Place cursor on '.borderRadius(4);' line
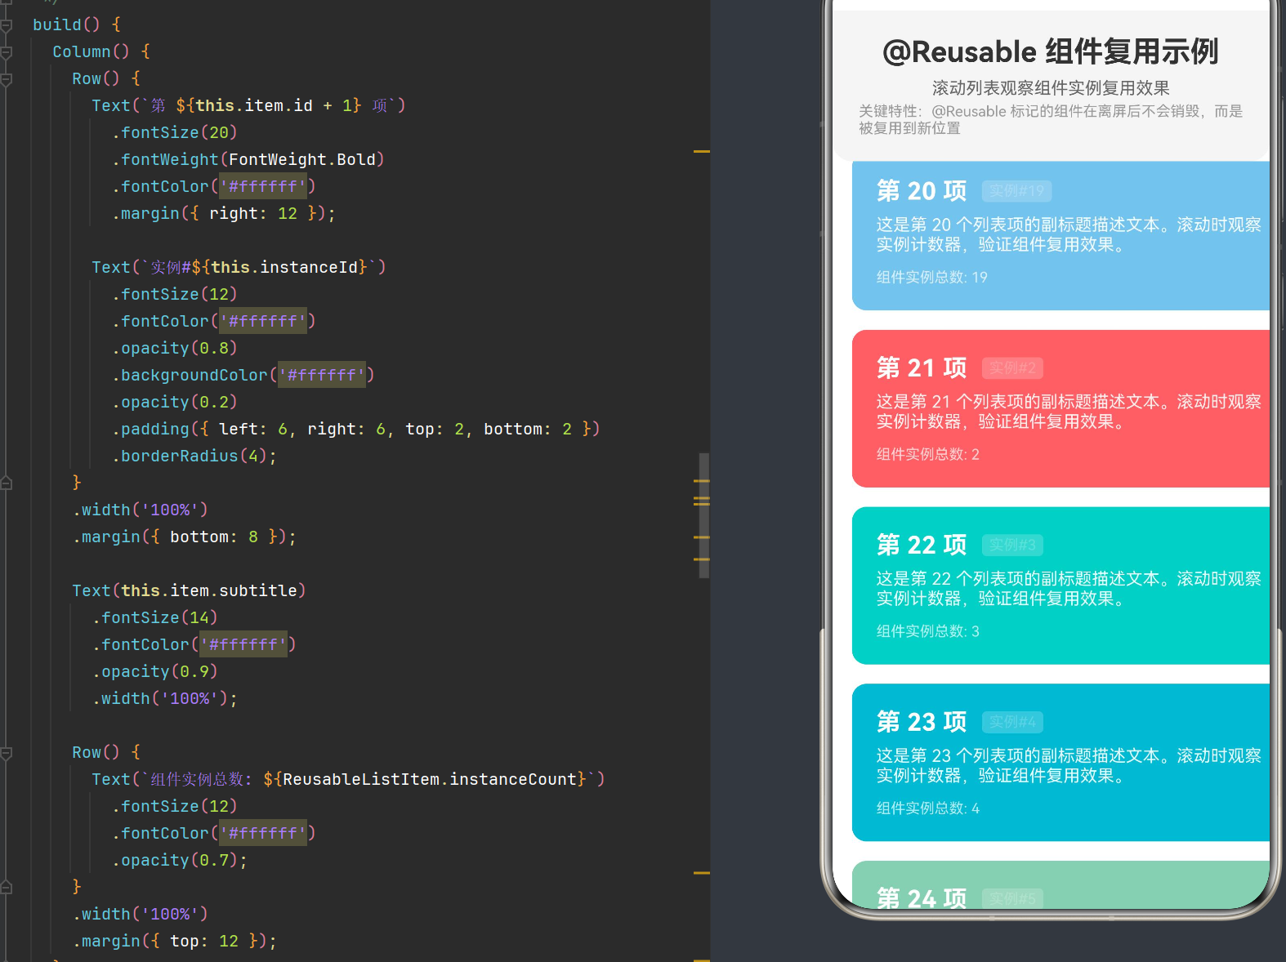The image size is (1286, 962). click(194, 457)
